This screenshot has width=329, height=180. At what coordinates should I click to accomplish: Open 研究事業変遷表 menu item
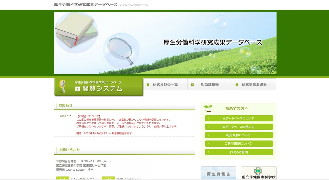(x=254, y=84)
